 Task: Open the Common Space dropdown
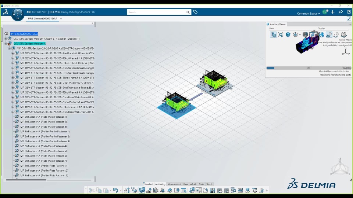pos(309,14)
